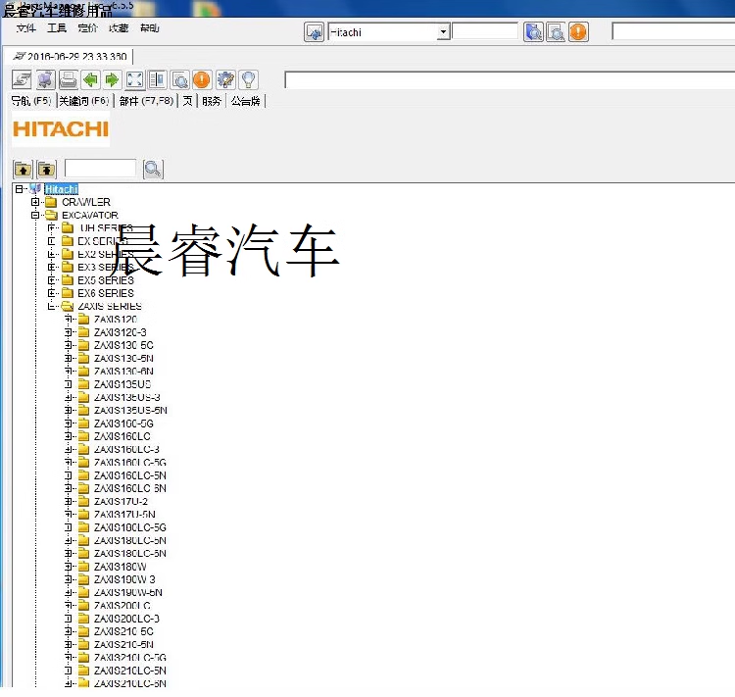Select the ZAXIS180W folder

tap(120, 567)
